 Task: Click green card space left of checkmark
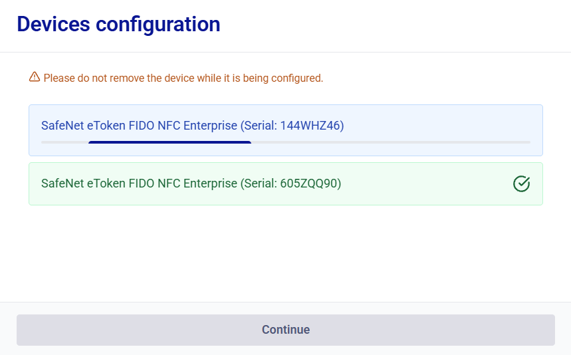click(x=426, y=183)
